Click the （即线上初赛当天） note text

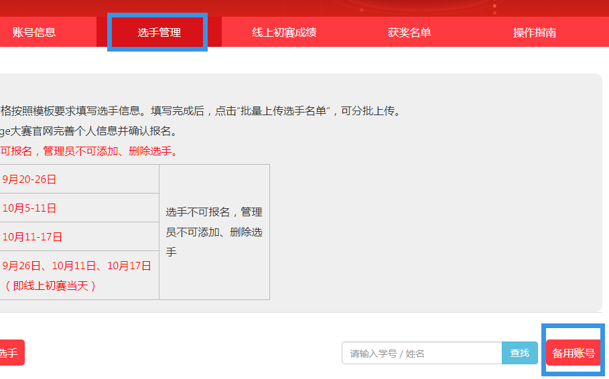(51, 286)
